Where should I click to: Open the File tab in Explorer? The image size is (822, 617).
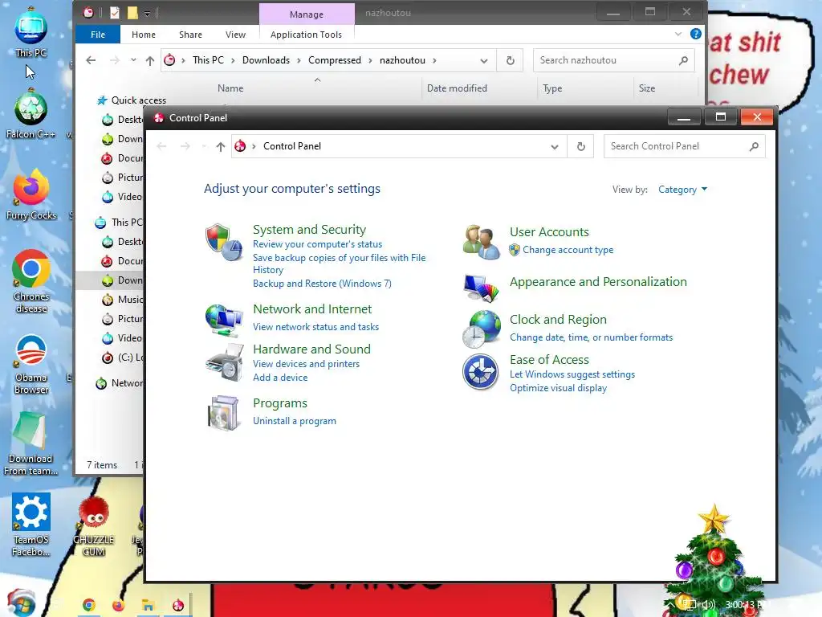97,34
